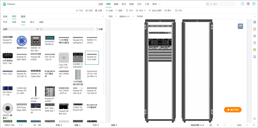Switch to 3D view button
This screenshot has width=258, height=128.
240,26
